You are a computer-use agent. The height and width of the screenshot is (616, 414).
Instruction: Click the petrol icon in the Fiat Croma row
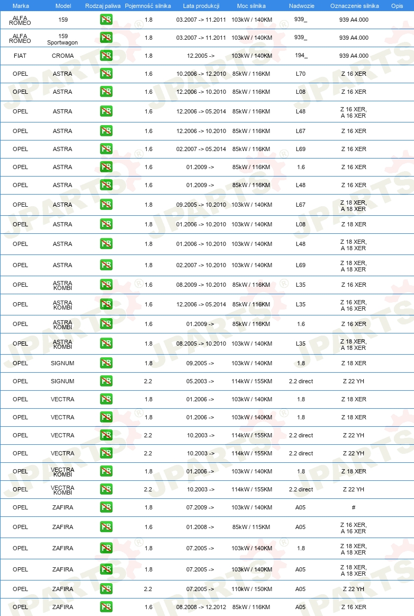point(106,56)
